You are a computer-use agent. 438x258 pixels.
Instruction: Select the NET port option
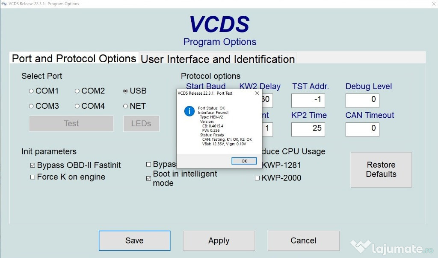click(125, 106)
